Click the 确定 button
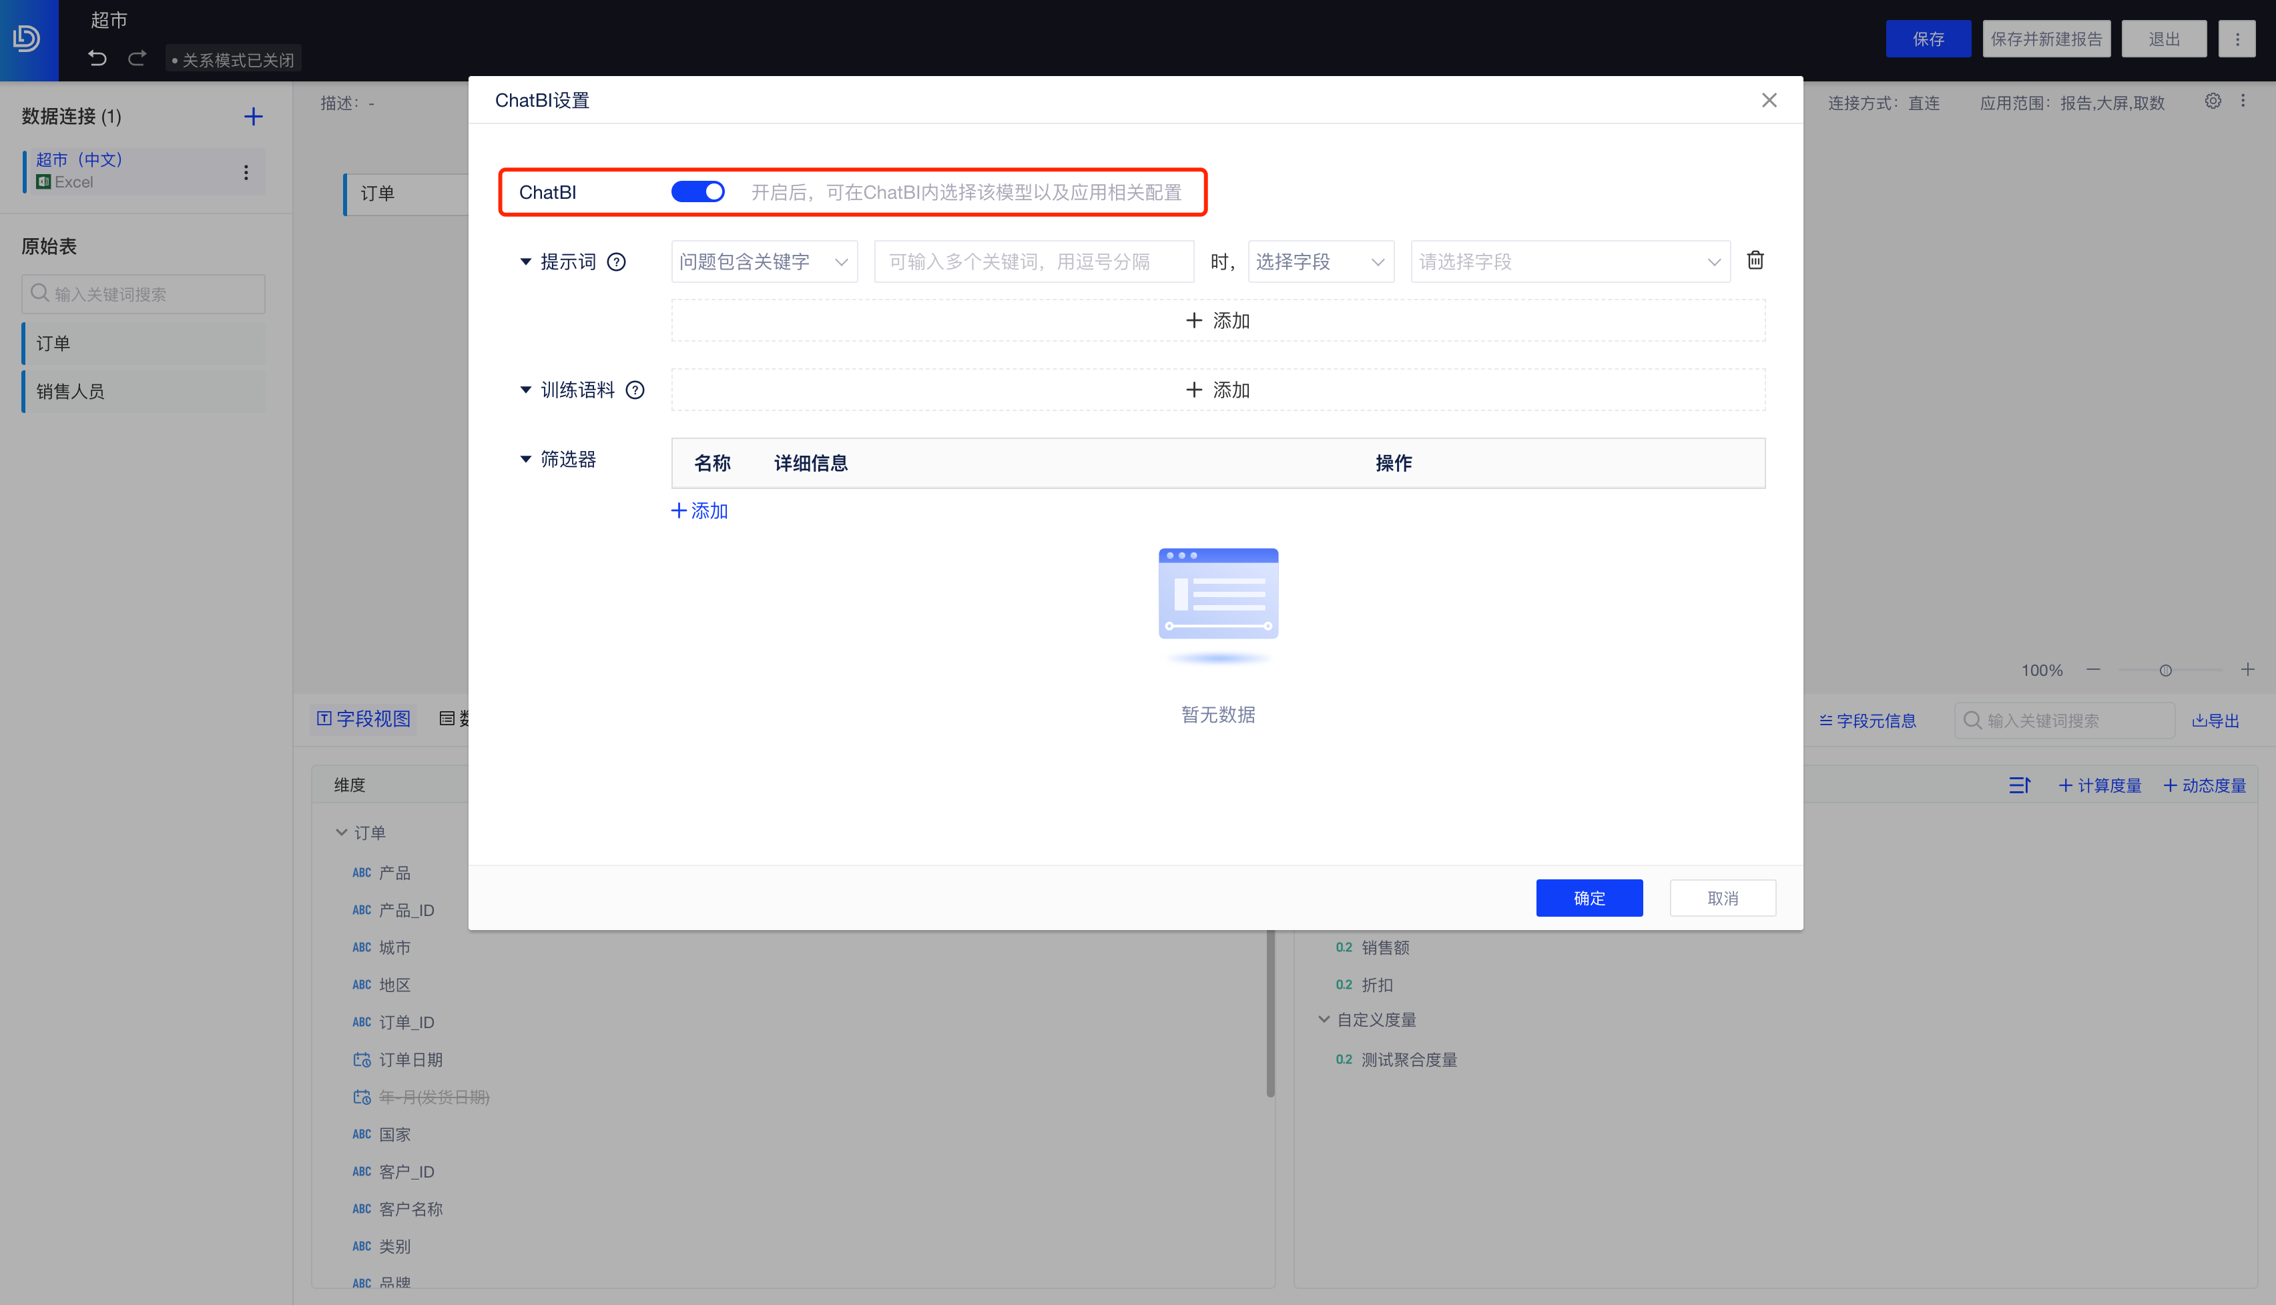Screen dimensions: 2276x1305 point(1589,898)
